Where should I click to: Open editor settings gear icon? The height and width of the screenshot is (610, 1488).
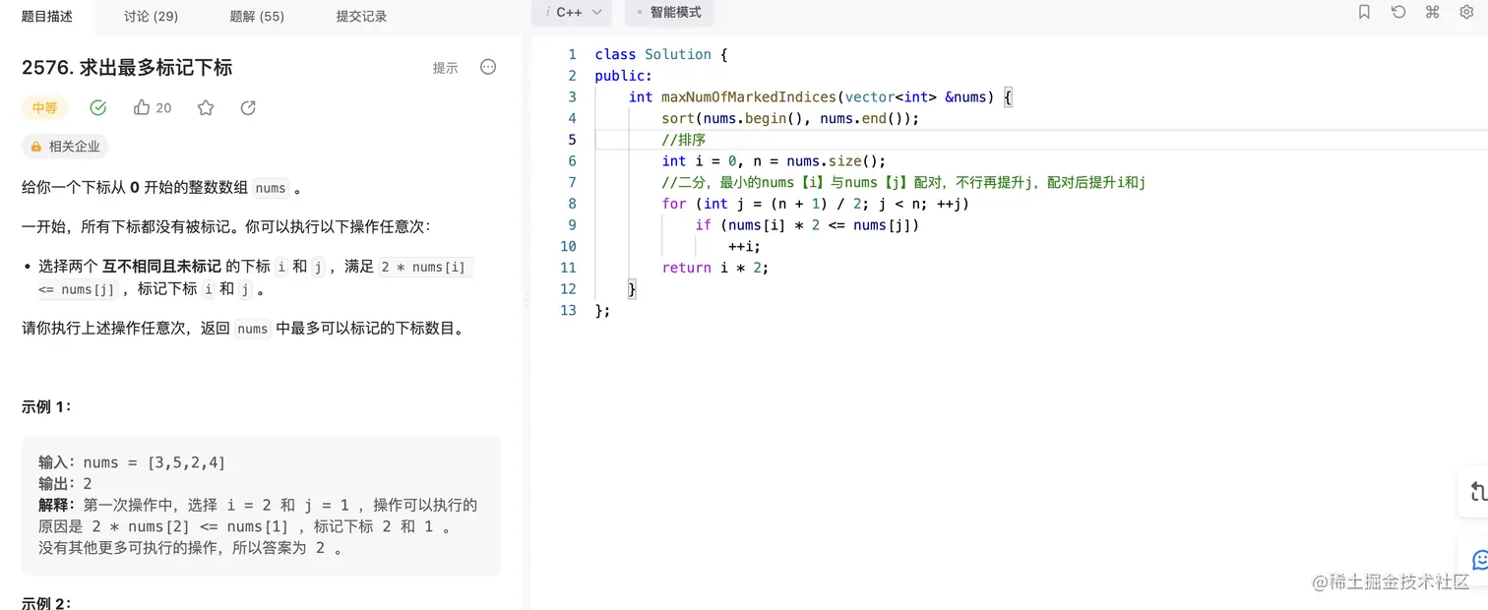point(1466,12)
